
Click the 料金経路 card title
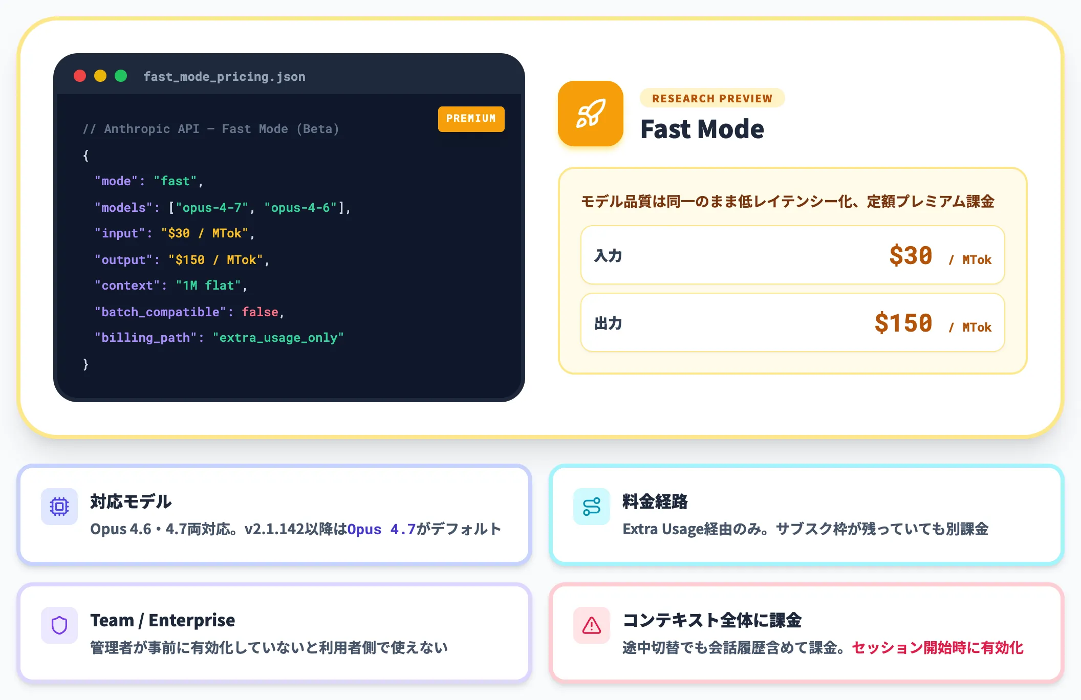click(655, 501)
